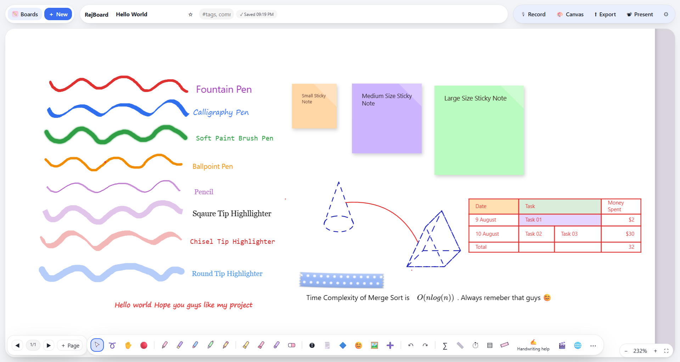Open the emoji picker in the toolbar
680x362 pixels.
tap(359, 345)
